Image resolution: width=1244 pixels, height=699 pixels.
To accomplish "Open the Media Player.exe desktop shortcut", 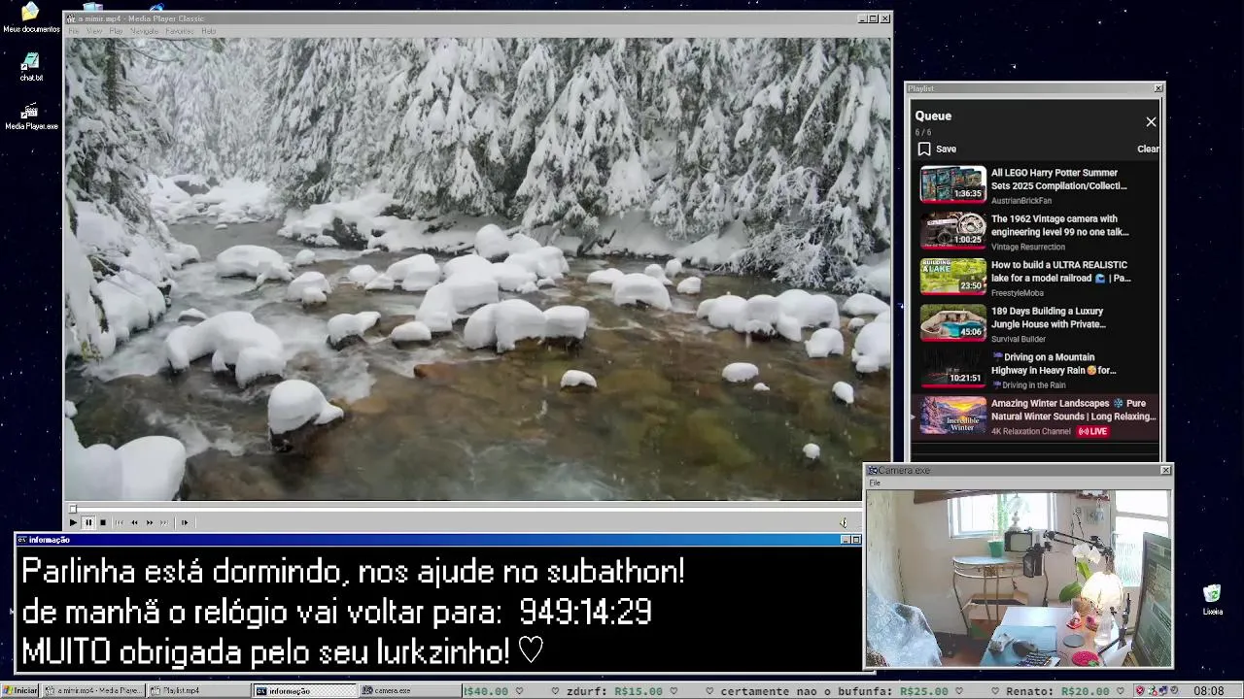I will pyautogui.click(x=31, y=116).
